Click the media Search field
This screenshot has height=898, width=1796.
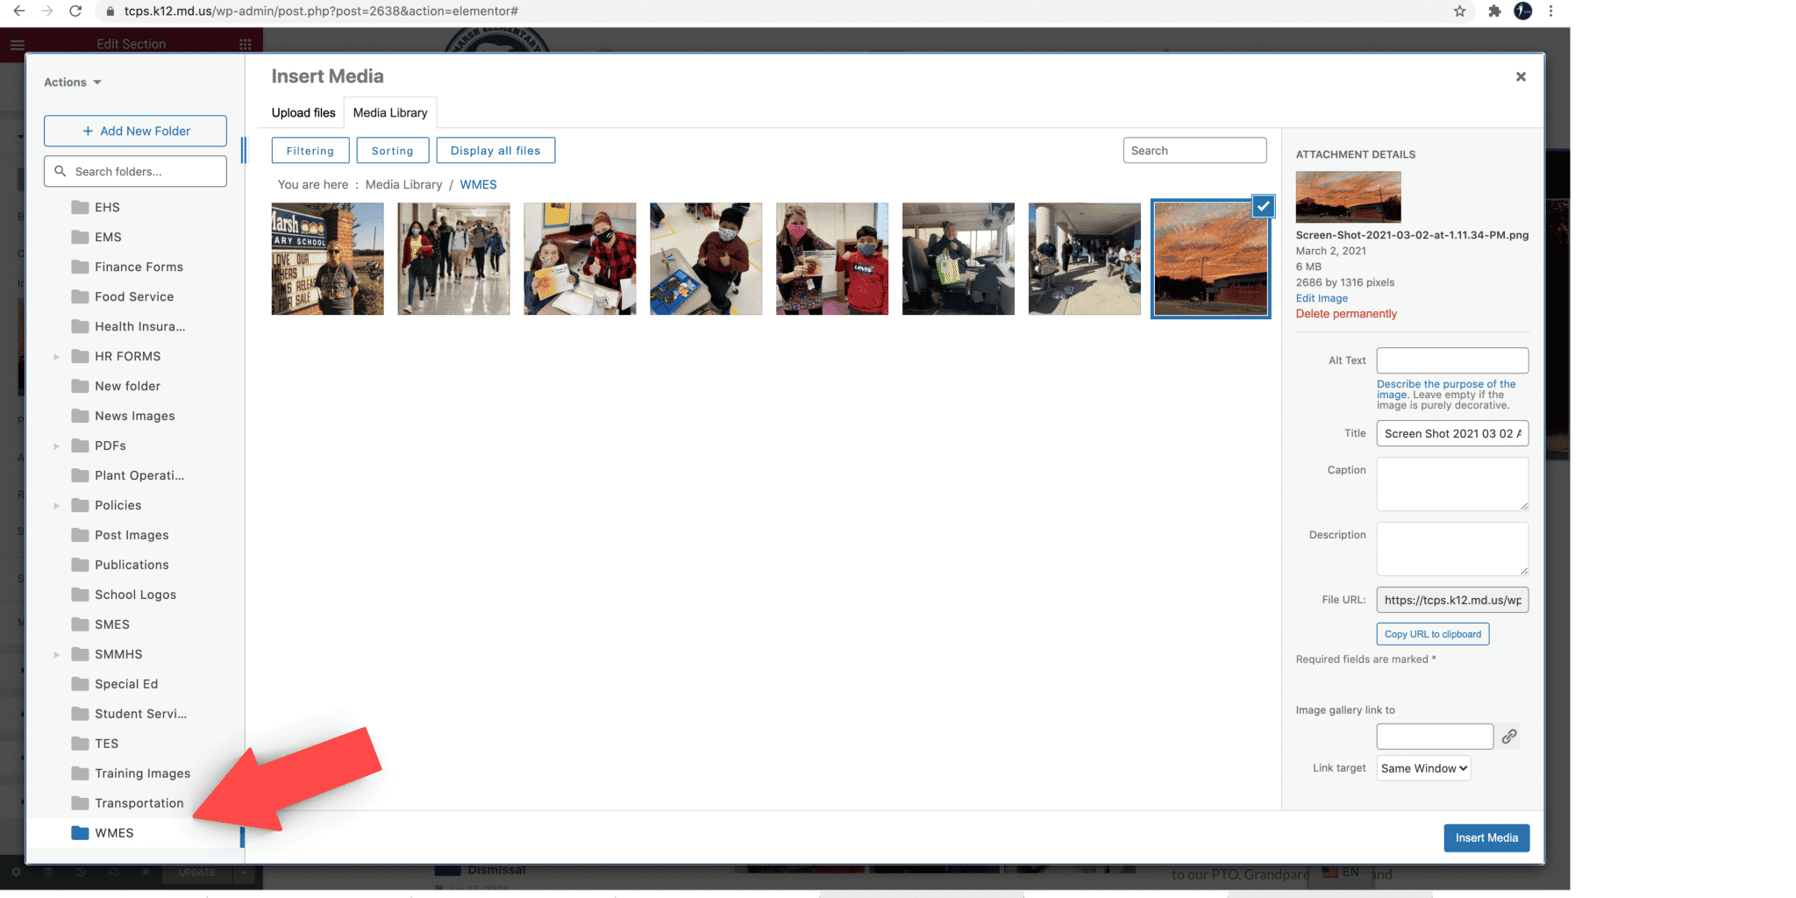point(1194,150)
